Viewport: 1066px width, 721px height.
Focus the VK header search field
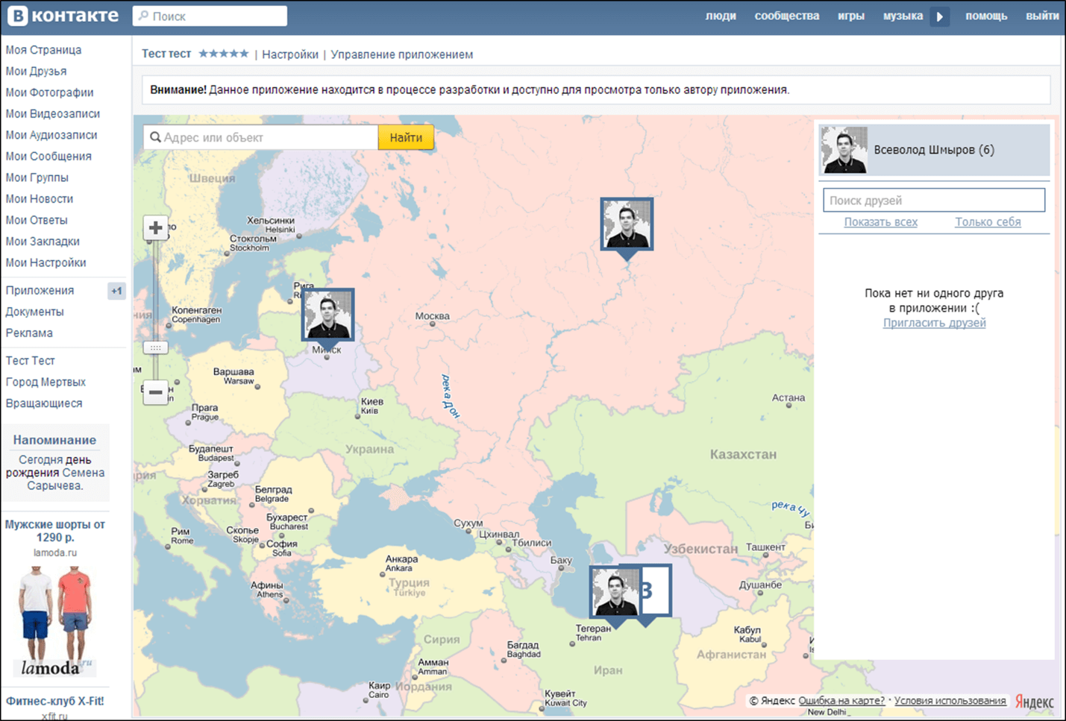[x=210, y=16]
